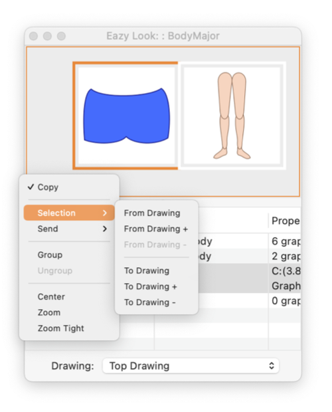Zoom the Eazy Look window

pyautogui.click(x=61, y=36)
